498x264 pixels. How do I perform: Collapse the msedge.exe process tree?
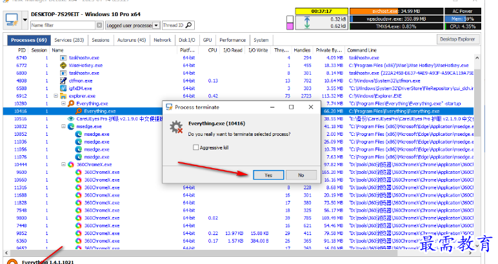coord(63,126)
